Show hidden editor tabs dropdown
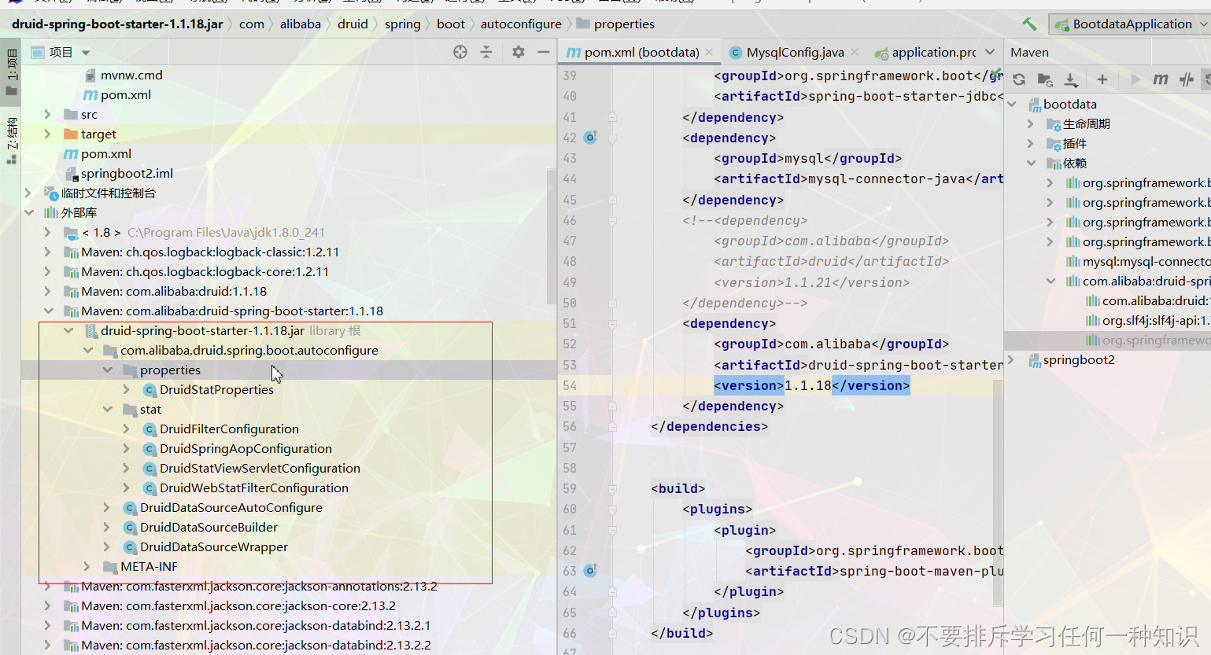1211x655 pixels. click(990, 52)
